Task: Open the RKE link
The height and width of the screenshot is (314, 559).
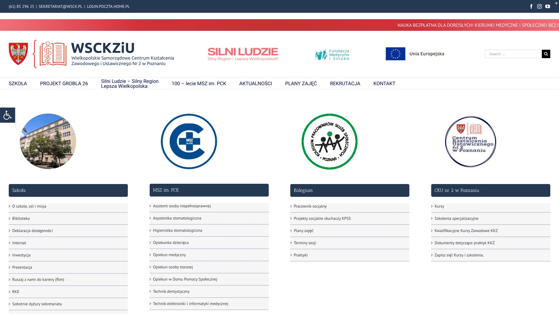Action: [16, 292]
